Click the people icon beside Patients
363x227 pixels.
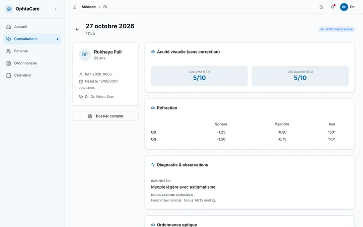9,51
